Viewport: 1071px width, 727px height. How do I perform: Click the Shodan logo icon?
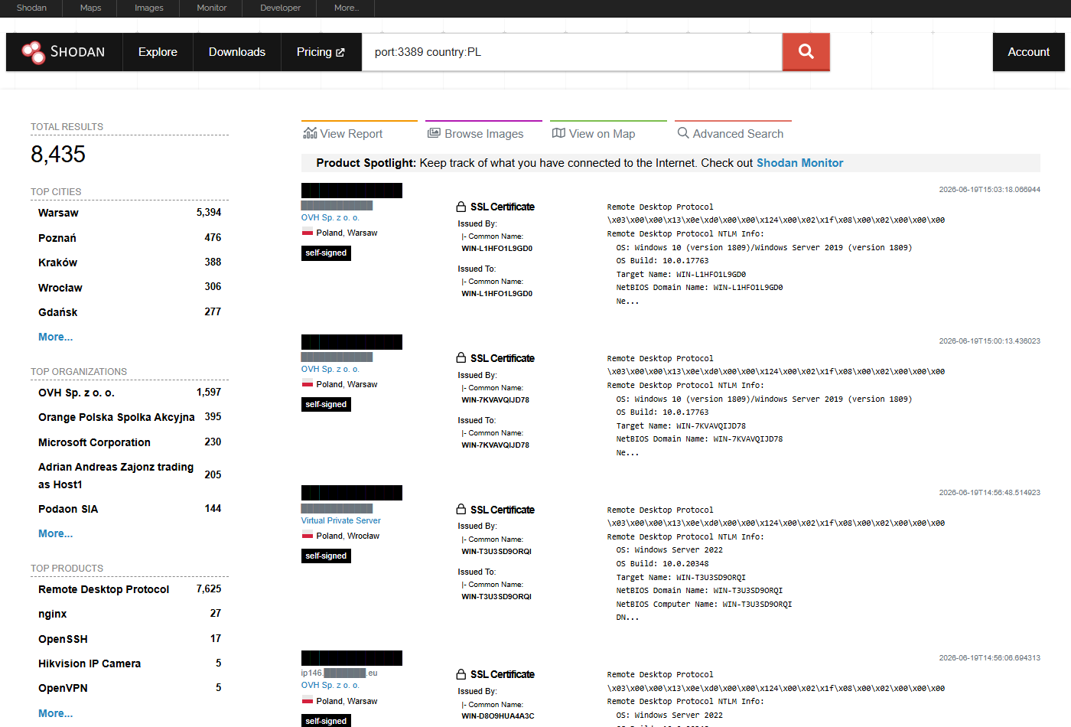(33, 52)
